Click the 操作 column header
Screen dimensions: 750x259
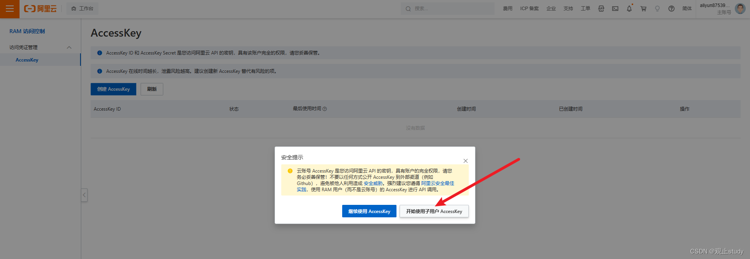point(685,109)
